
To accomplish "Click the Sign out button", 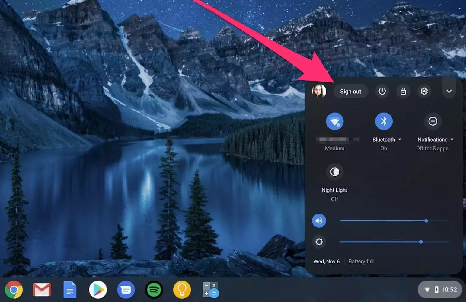I will 350,92.
